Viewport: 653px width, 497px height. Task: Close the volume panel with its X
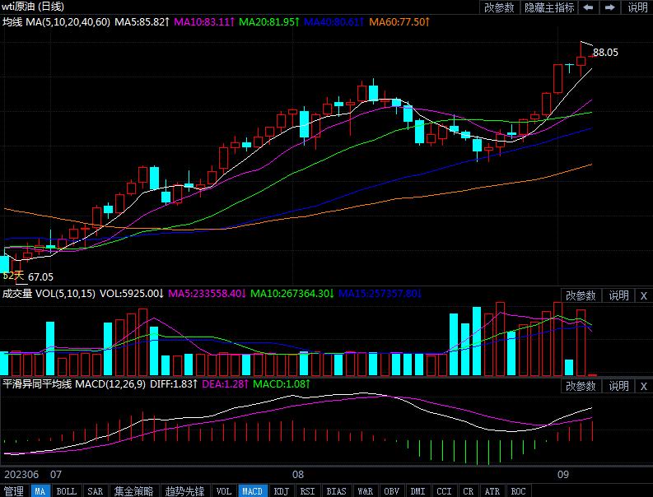click(643, 295)
